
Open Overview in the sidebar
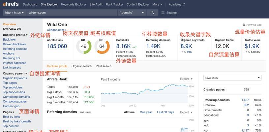(x=10, y=24)
